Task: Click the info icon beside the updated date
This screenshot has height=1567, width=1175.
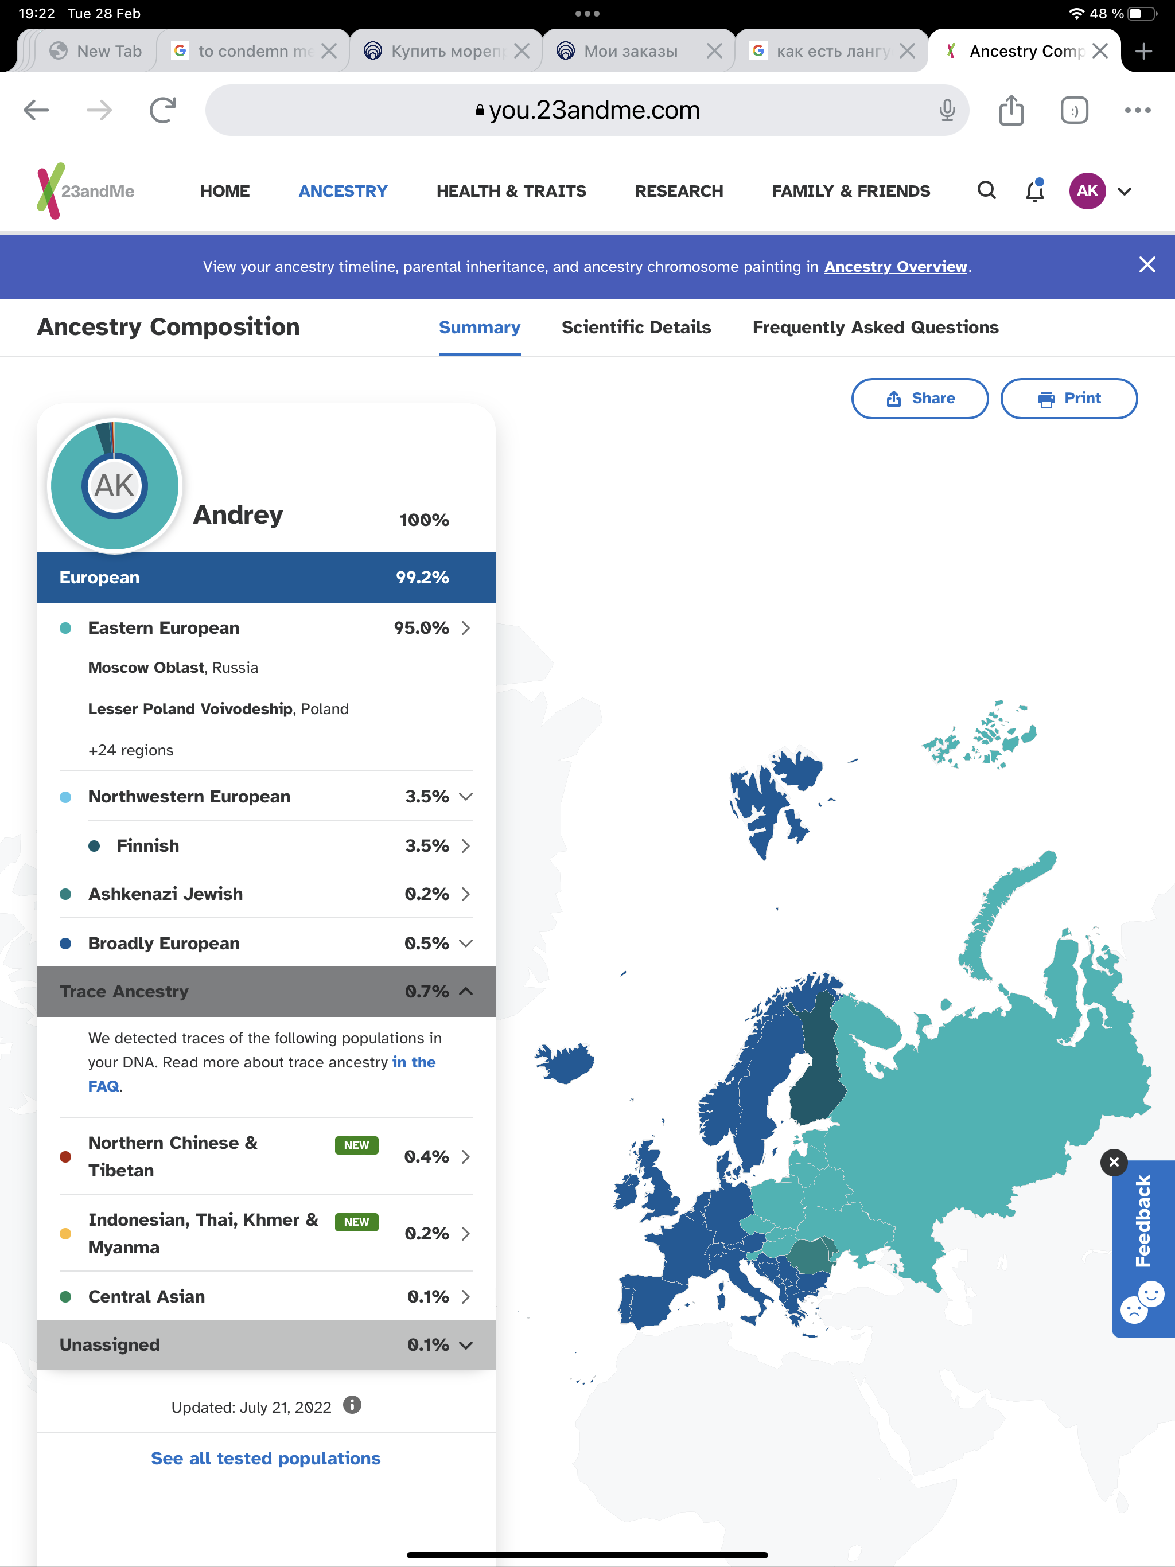Action: point(352,1405)
